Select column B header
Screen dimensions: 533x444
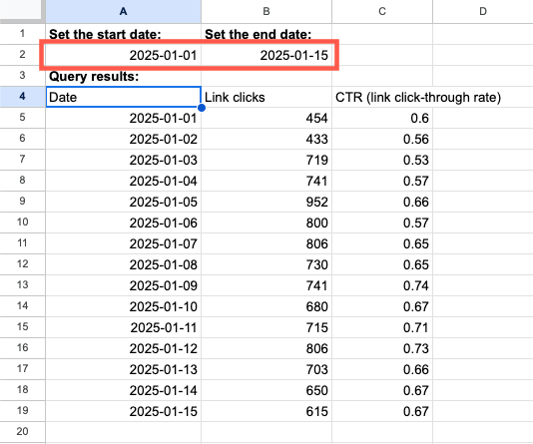pyautogui.click(x=266, y=12)
